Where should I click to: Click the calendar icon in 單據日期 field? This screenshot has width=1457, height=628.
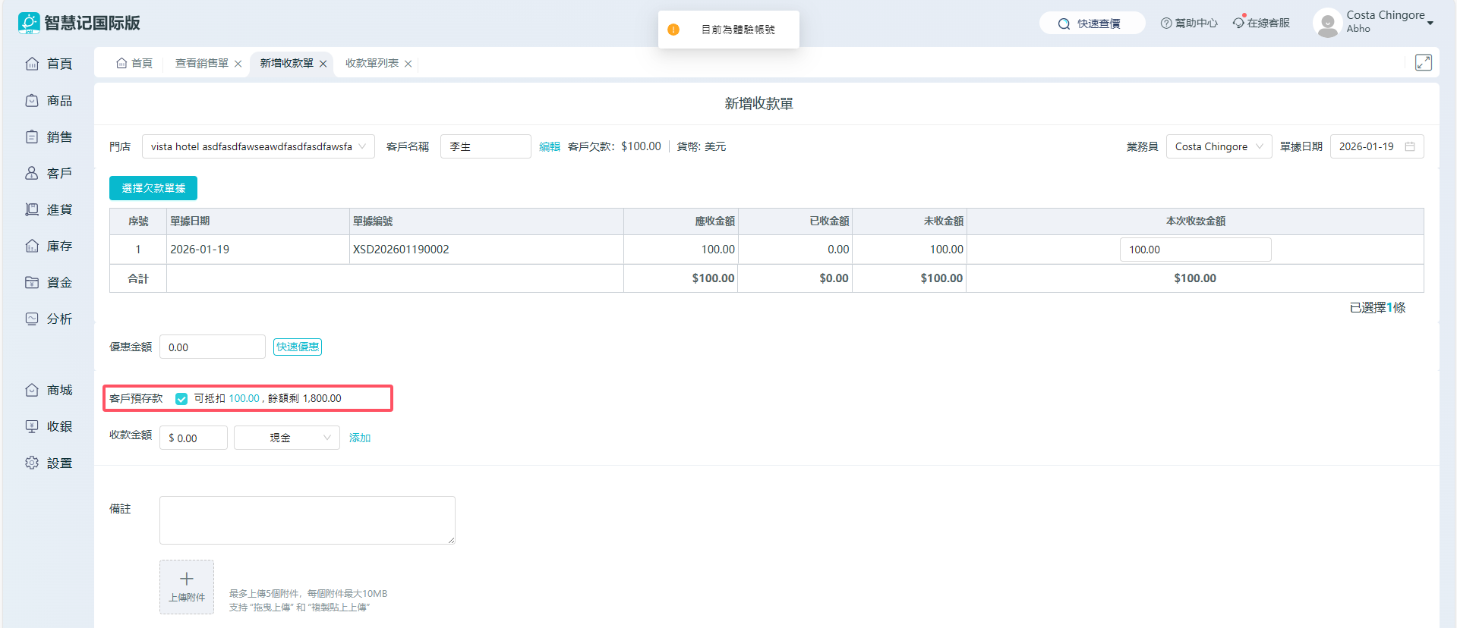(x=1410, y=147)
